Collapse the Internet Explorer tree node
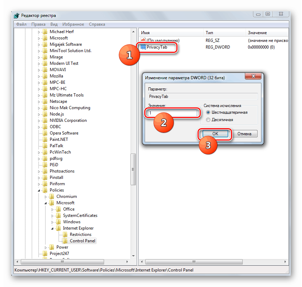The height and width of the screenshot is (287, 302). click(52, 229)
